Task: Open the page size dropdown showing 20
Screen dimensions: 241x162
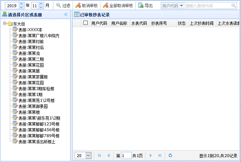Action: coord(88,155)
